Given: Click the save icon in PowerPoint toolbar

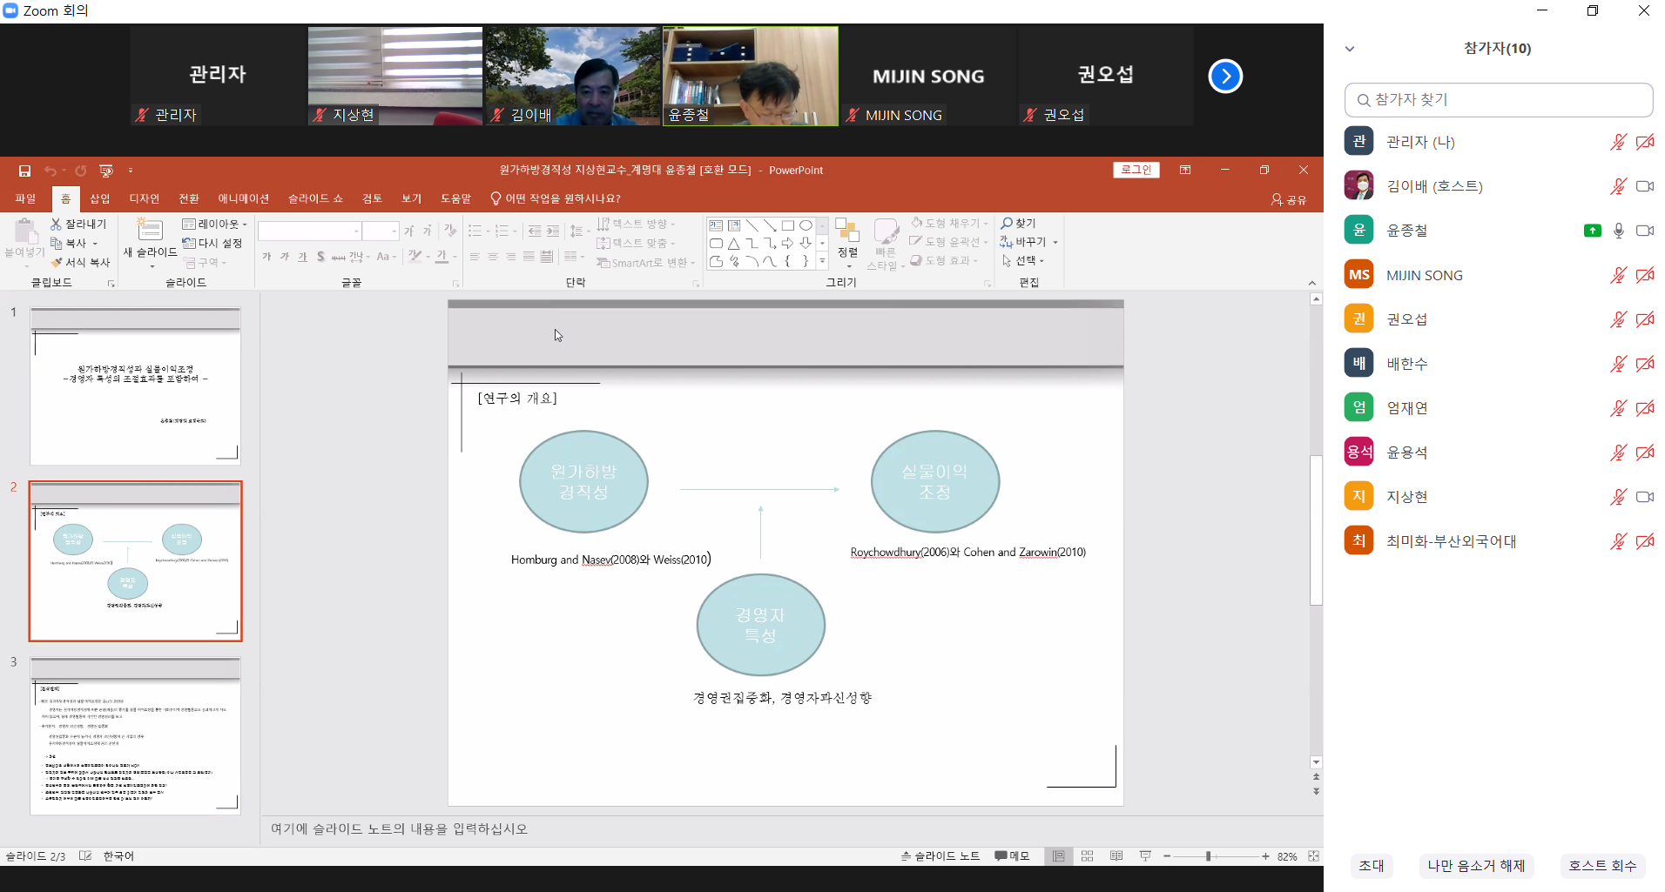Looking at the screenshot, I should [24, 171].
